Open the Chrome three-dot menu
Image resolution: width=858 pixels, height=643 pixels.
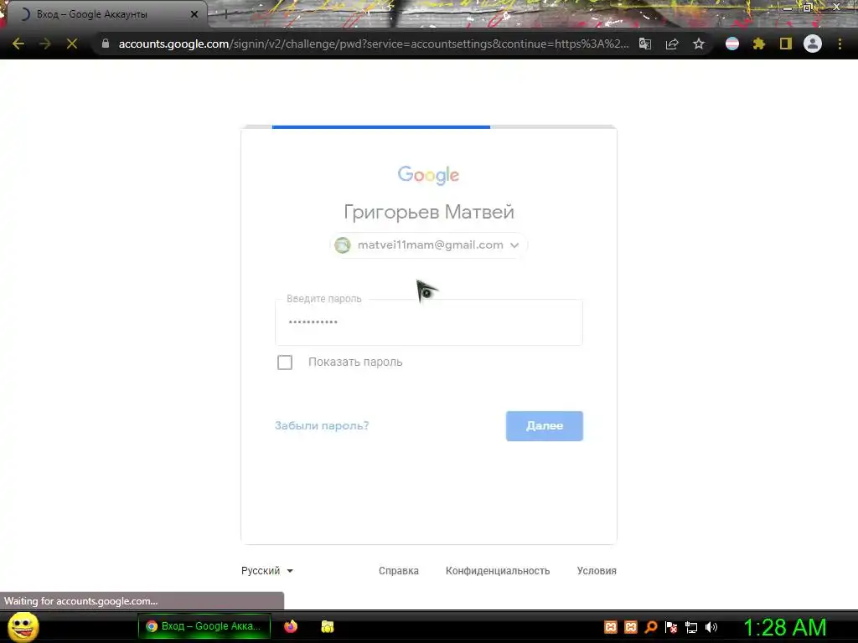click(840, 44)
